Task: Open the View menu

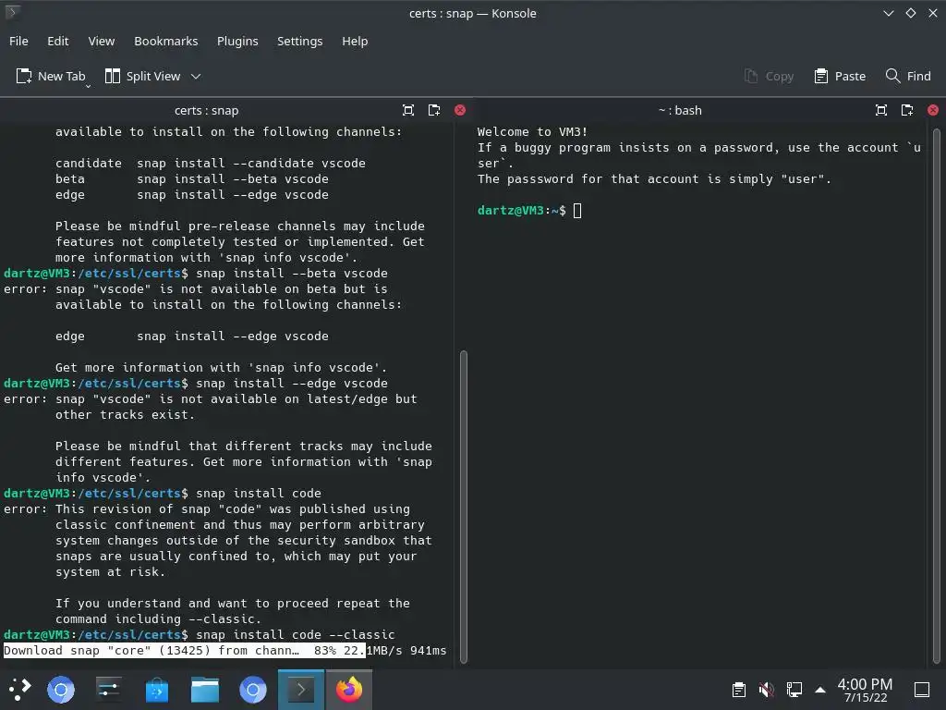Action: click(102, 41)
